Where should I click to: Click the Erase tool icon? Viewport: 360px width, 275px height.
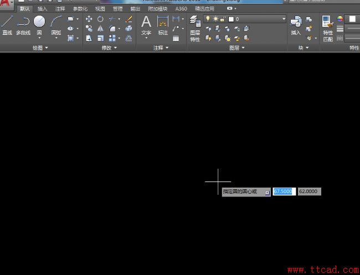[129, 19]
